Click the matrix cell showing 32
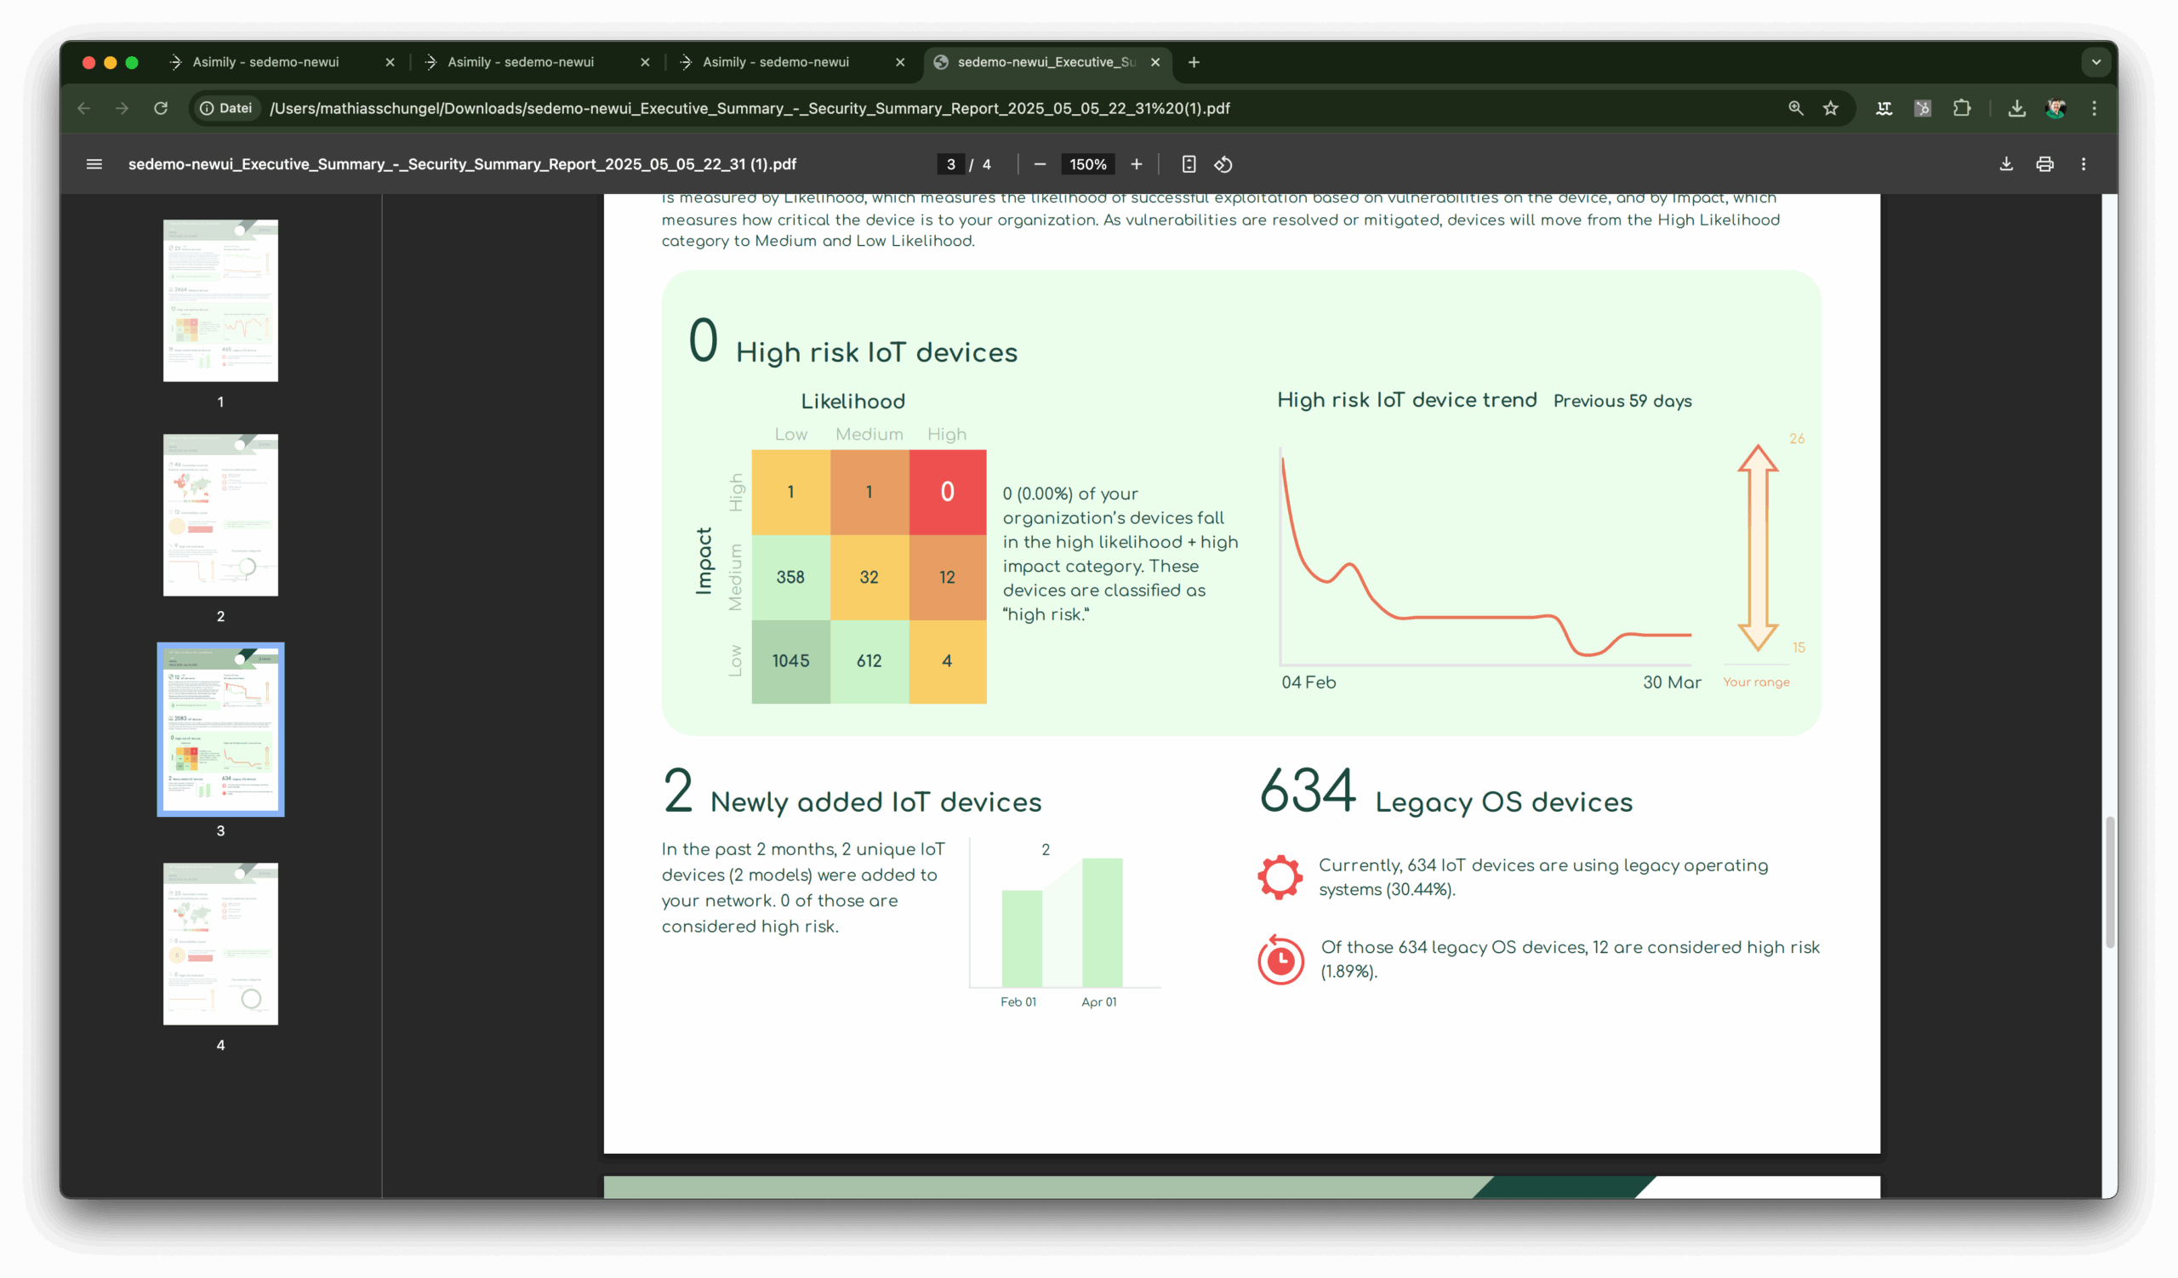The image size is (2178, 1278). [869, 577]
